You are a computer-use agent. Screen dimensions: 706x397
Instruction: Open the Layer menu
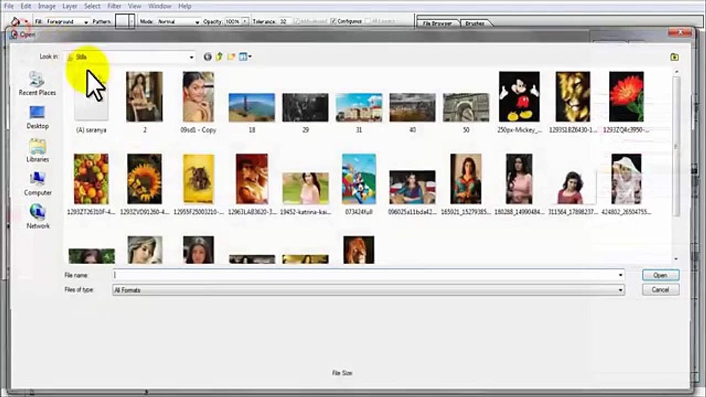tap(70, 6)
